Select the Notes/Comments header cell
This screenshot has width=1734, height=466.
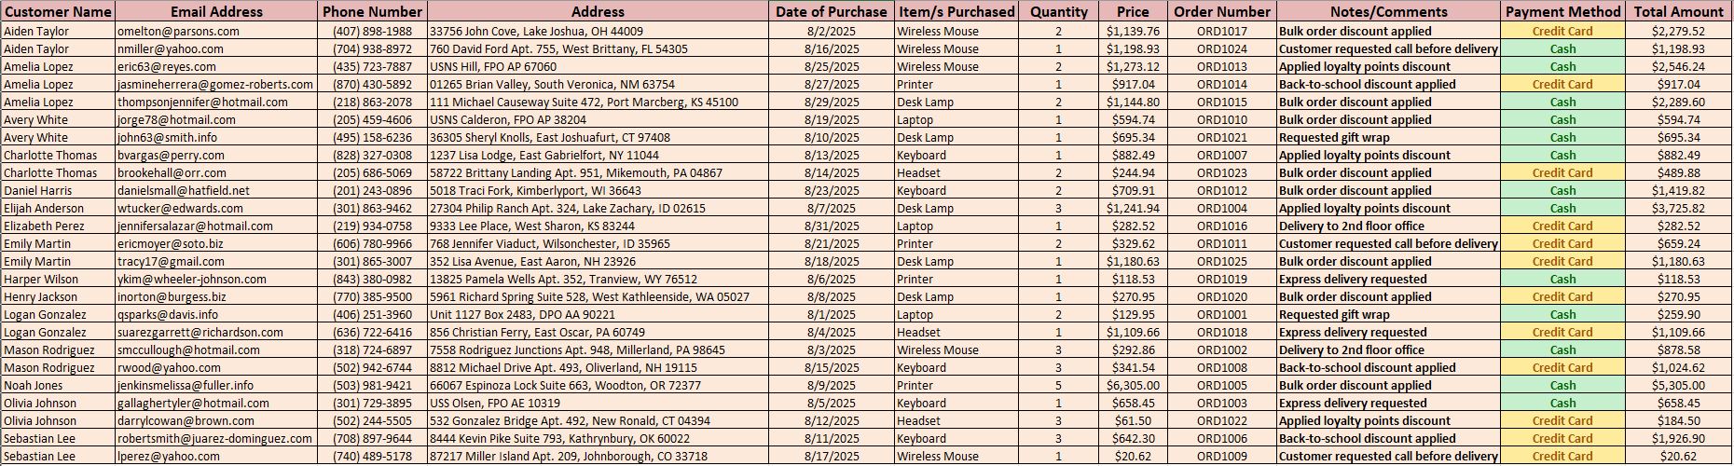click(1388, 12)
